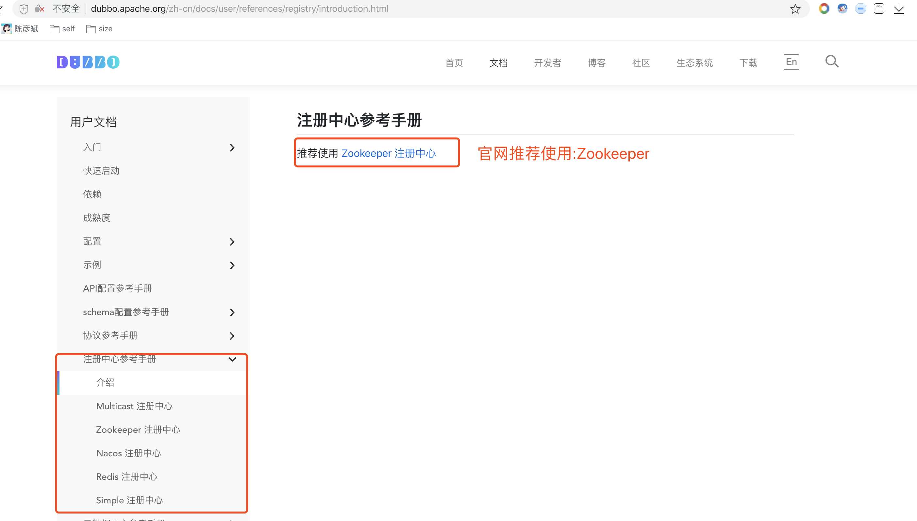Click the 入门 sidebar label
The image size is (917, 521).
pos(92,147)
